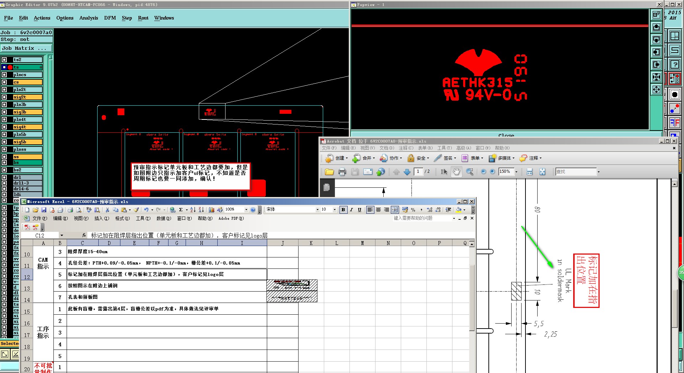Click the Cut scissors icon in Excel
The image size is (684, 373).
(x=107, y=210)
